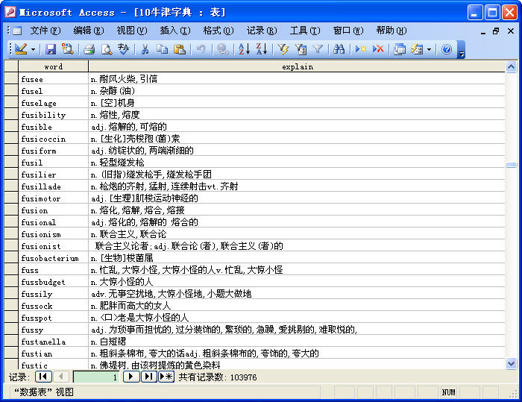Go to previous record button
The width and height of the screenshot is (522, 402).
[x=61, y=377]
